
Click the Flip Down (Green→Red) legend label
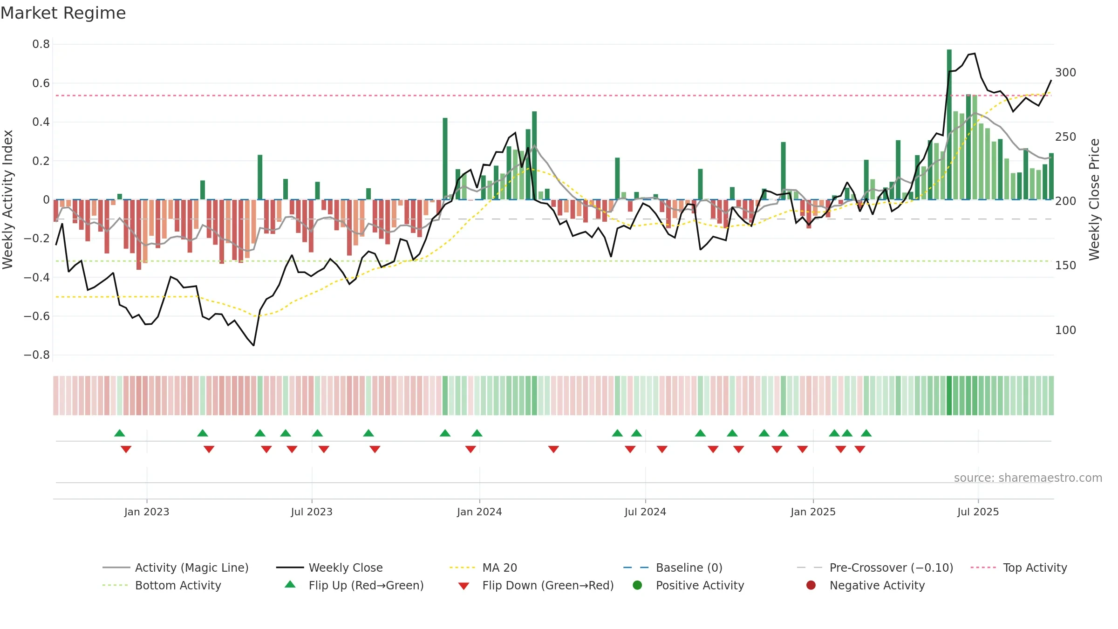point(548,585)
